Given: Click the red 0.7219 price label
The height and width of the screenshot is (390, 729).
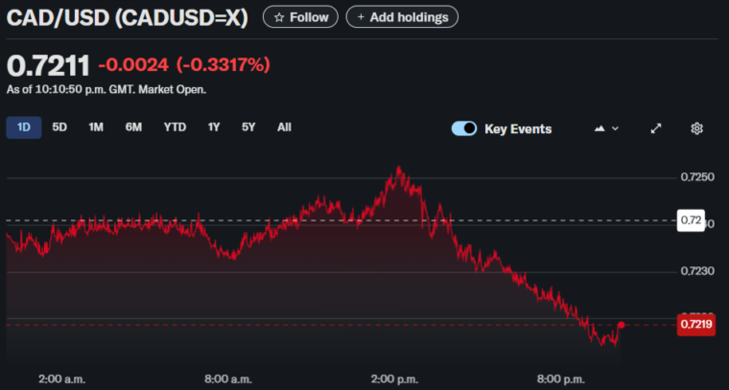Looking at the screenshot, I should 694,325.
